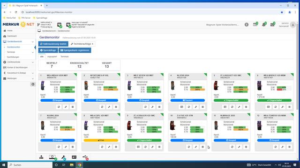Open list menu on device 10 FIVE card
Viewport: 300px width, 168px height.
[202, 147]
